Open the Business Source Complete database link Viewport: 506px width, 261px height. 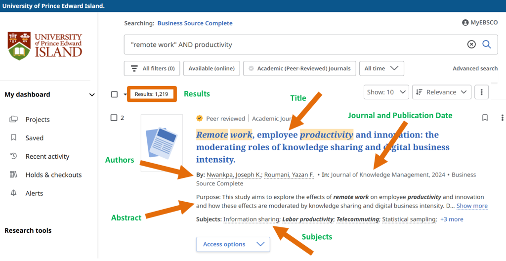click(x=195, y=23)
